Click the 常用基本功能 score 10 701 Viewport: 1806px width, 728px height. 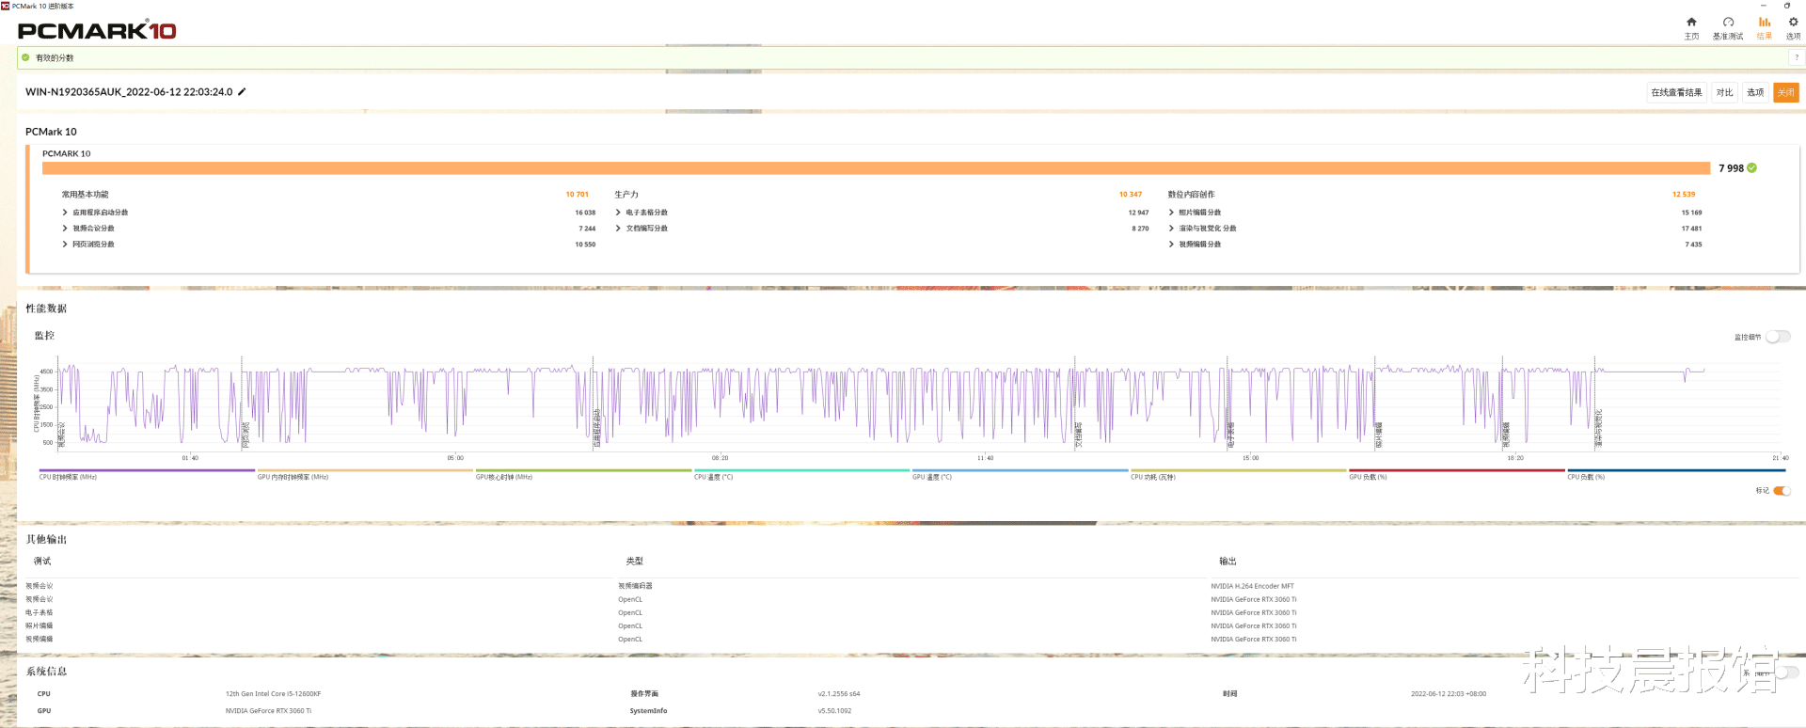pyautogui.click(x=577, y=195)
